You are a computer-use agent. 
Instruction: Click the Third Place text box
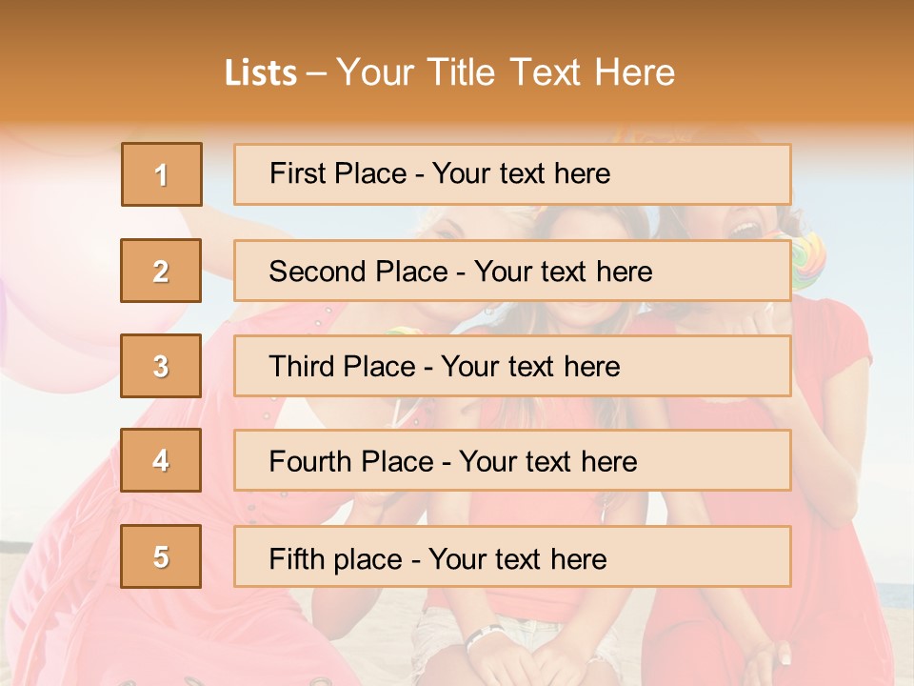point(512,366)
